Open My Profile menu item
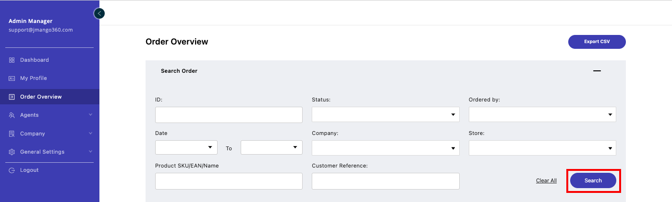Viewport: 672px width, 202px height. click(34, 78)
